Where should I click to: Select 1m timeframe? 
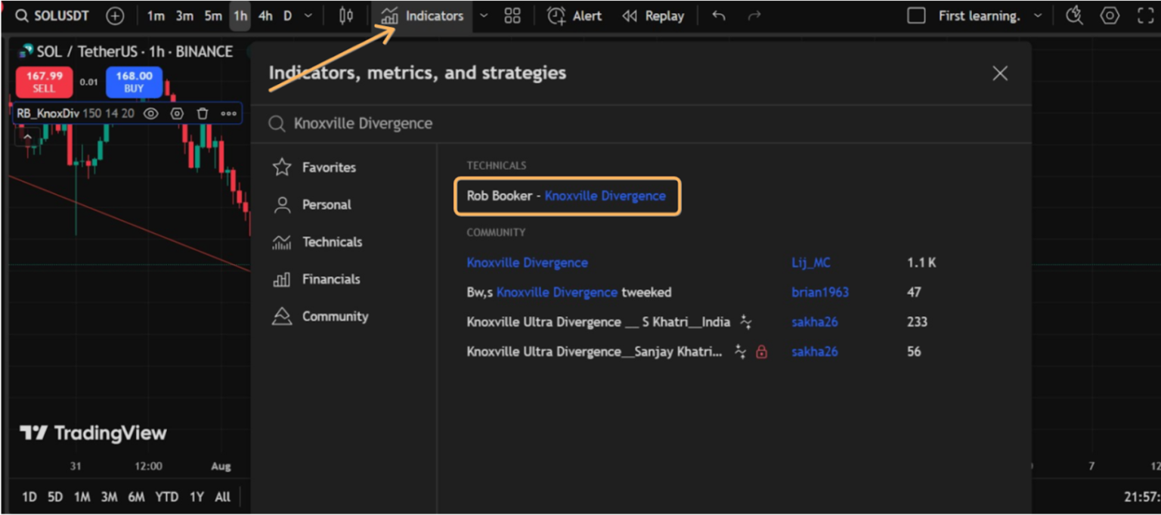[156, 16]
